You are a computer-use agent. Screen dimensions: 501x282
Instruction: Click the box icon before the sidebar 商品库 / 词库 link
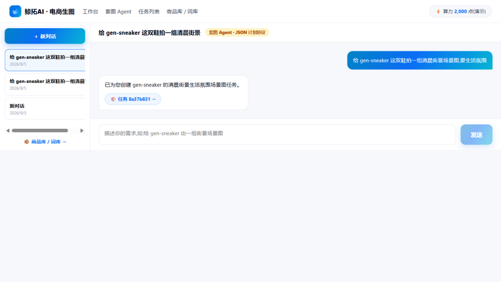click(x=27, y=142)
